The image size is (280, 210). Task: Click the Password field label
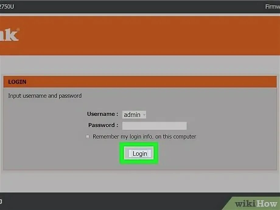point(103,125)
